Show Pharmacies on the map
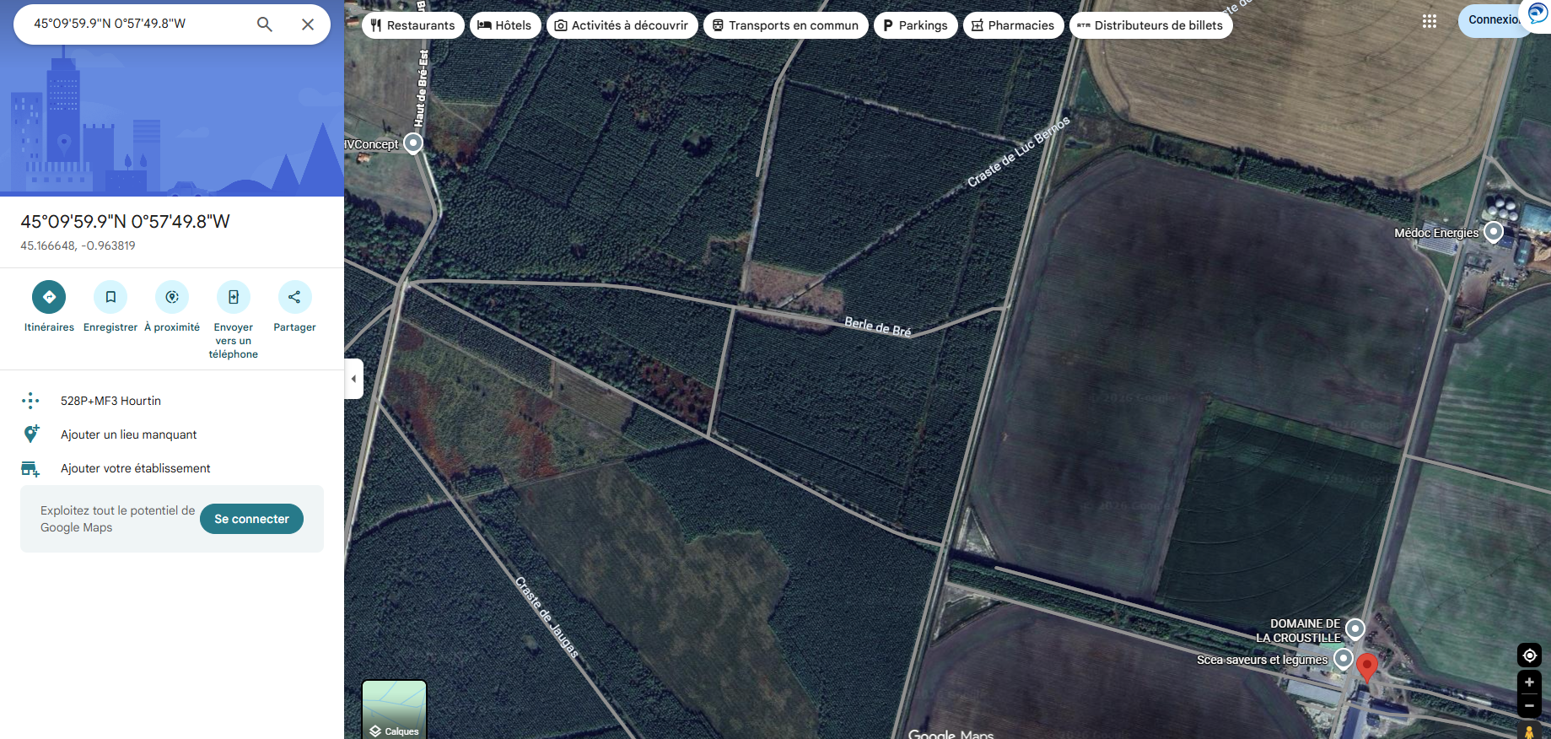 (x=1012, y=25)
